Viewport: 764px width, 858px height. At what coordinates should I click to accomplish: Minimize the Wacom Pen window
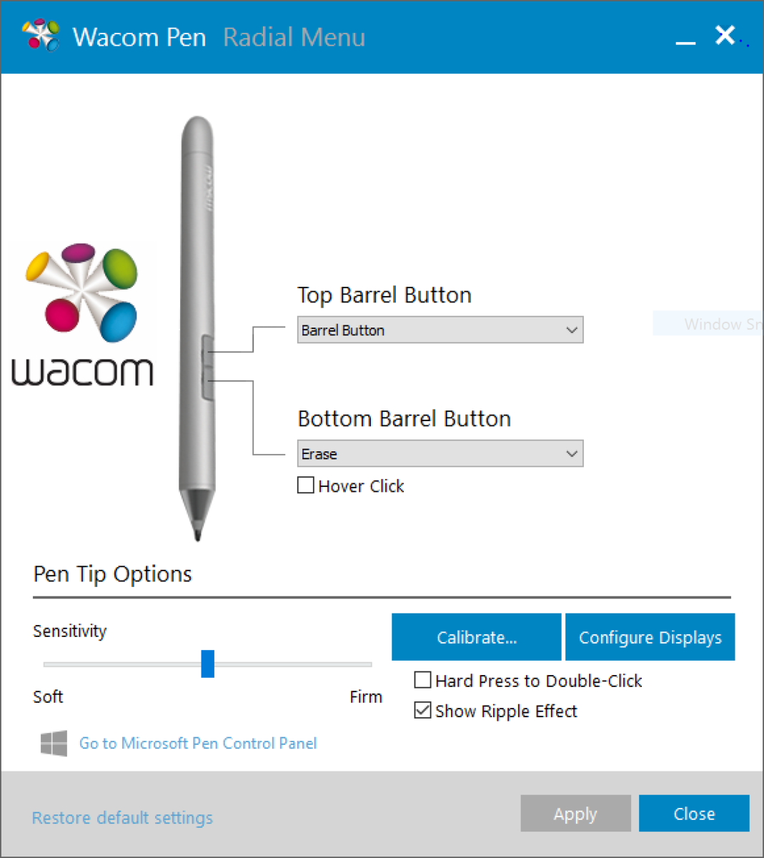coord(685,39)
